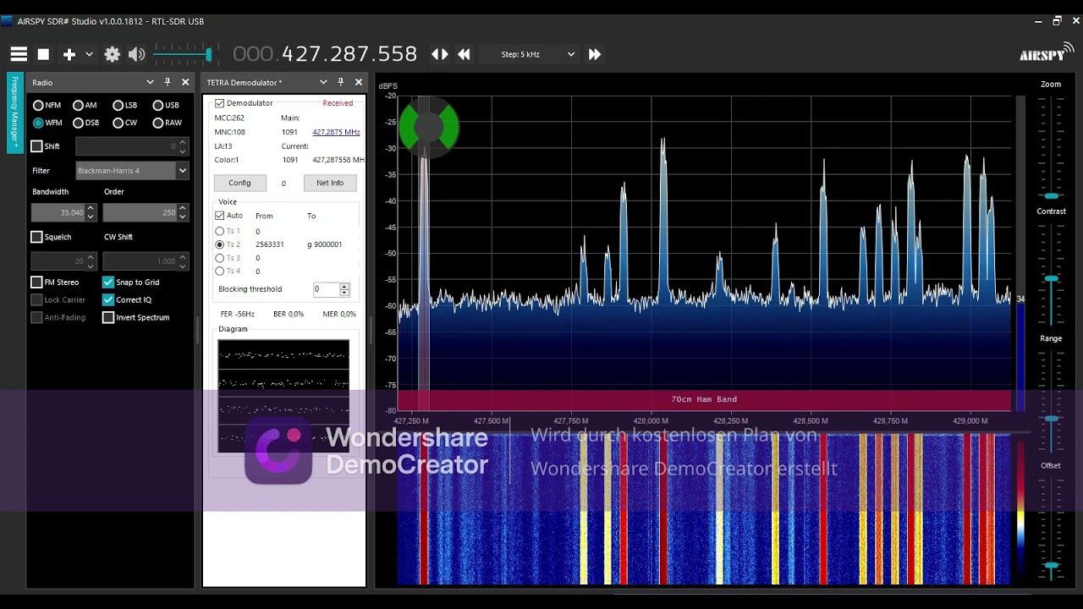
Task: Enable the Squelch checkbox
Action: (36, 237)
